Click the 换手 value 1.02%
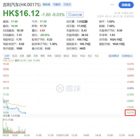Image resolution: width=140 pixels, height=139 pixels. [x=111, y=22]
